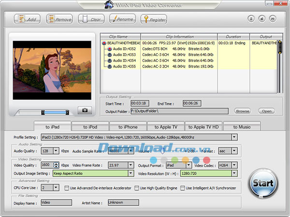Click the Add video toolbar button
290x217 pixels.
[27, 19]
